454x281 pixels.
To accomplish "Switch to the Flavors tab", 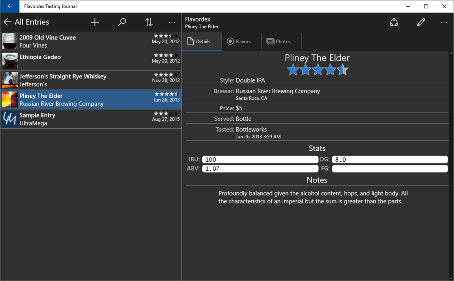I will (241, 41).
